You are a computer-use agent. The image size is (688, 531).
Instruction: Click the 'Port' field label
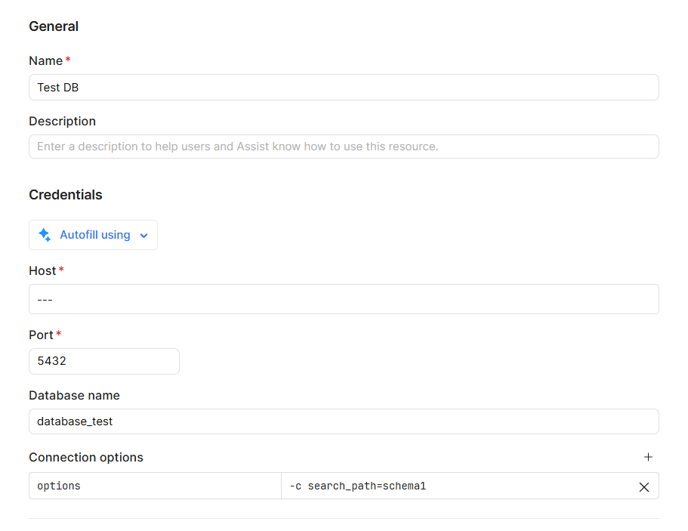tap(41, 335)
